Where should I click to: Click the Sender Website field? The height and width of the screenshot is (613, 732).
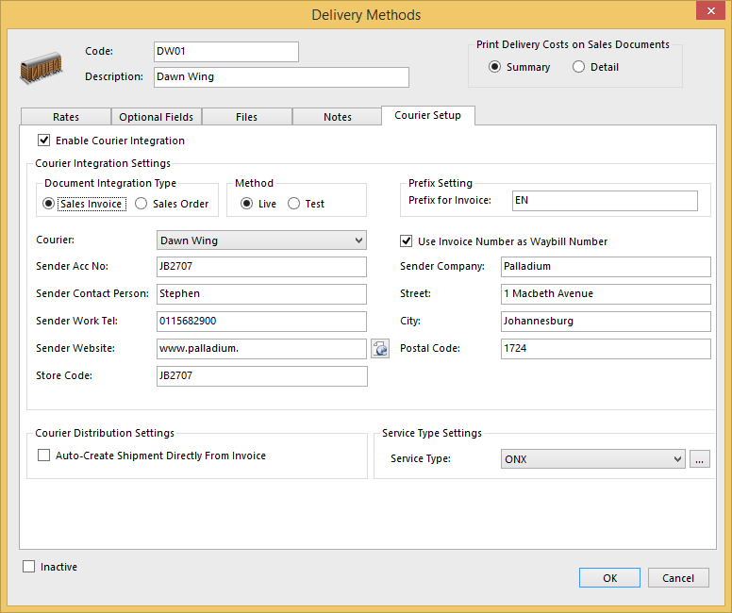point(261,349)
